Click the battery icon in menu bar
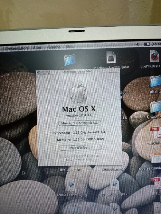 click(x=147, y=44)
